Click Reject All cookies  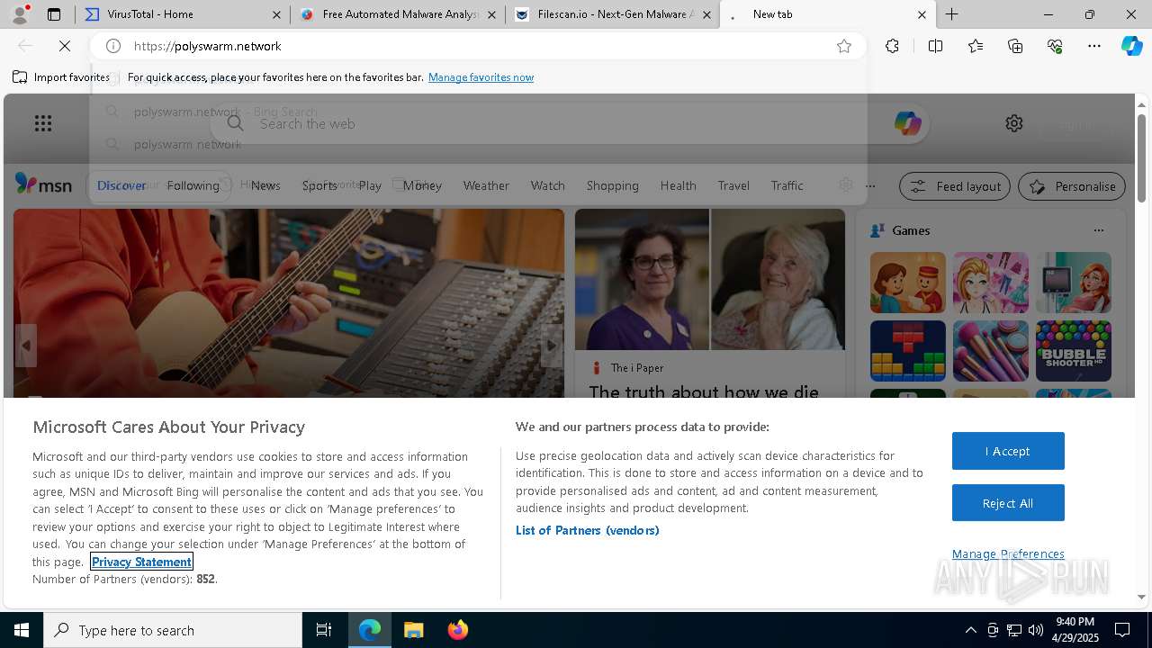(1008, 503)
